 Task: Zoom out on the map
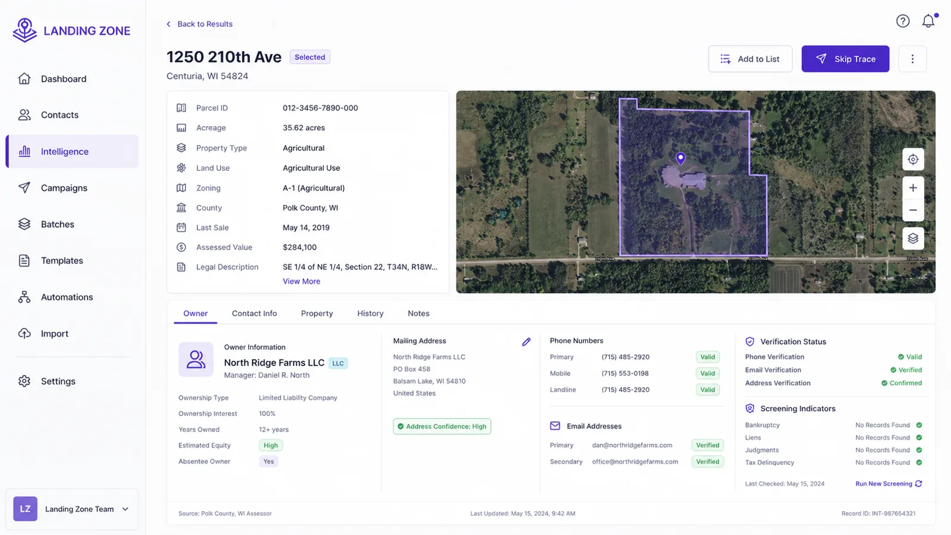[913, 210]
